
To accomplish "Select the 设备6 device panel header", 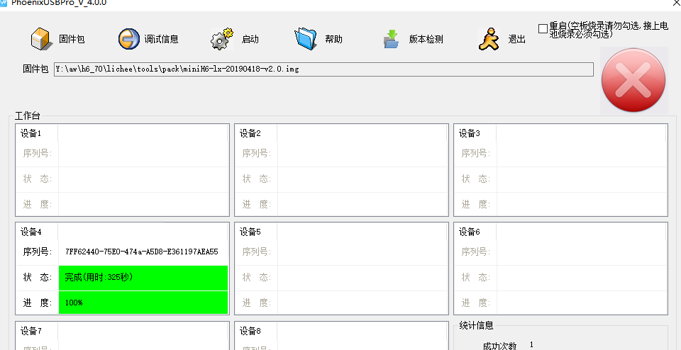I will pos(470,232).
